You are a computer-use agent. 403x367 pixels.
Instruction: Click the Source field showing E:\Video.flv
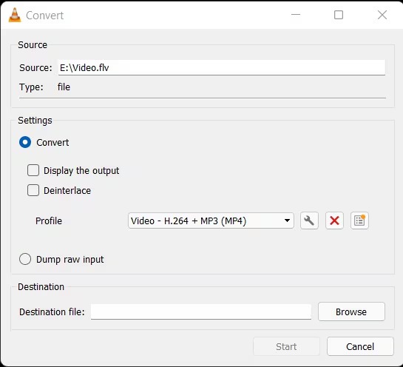(x=222, y=67)
